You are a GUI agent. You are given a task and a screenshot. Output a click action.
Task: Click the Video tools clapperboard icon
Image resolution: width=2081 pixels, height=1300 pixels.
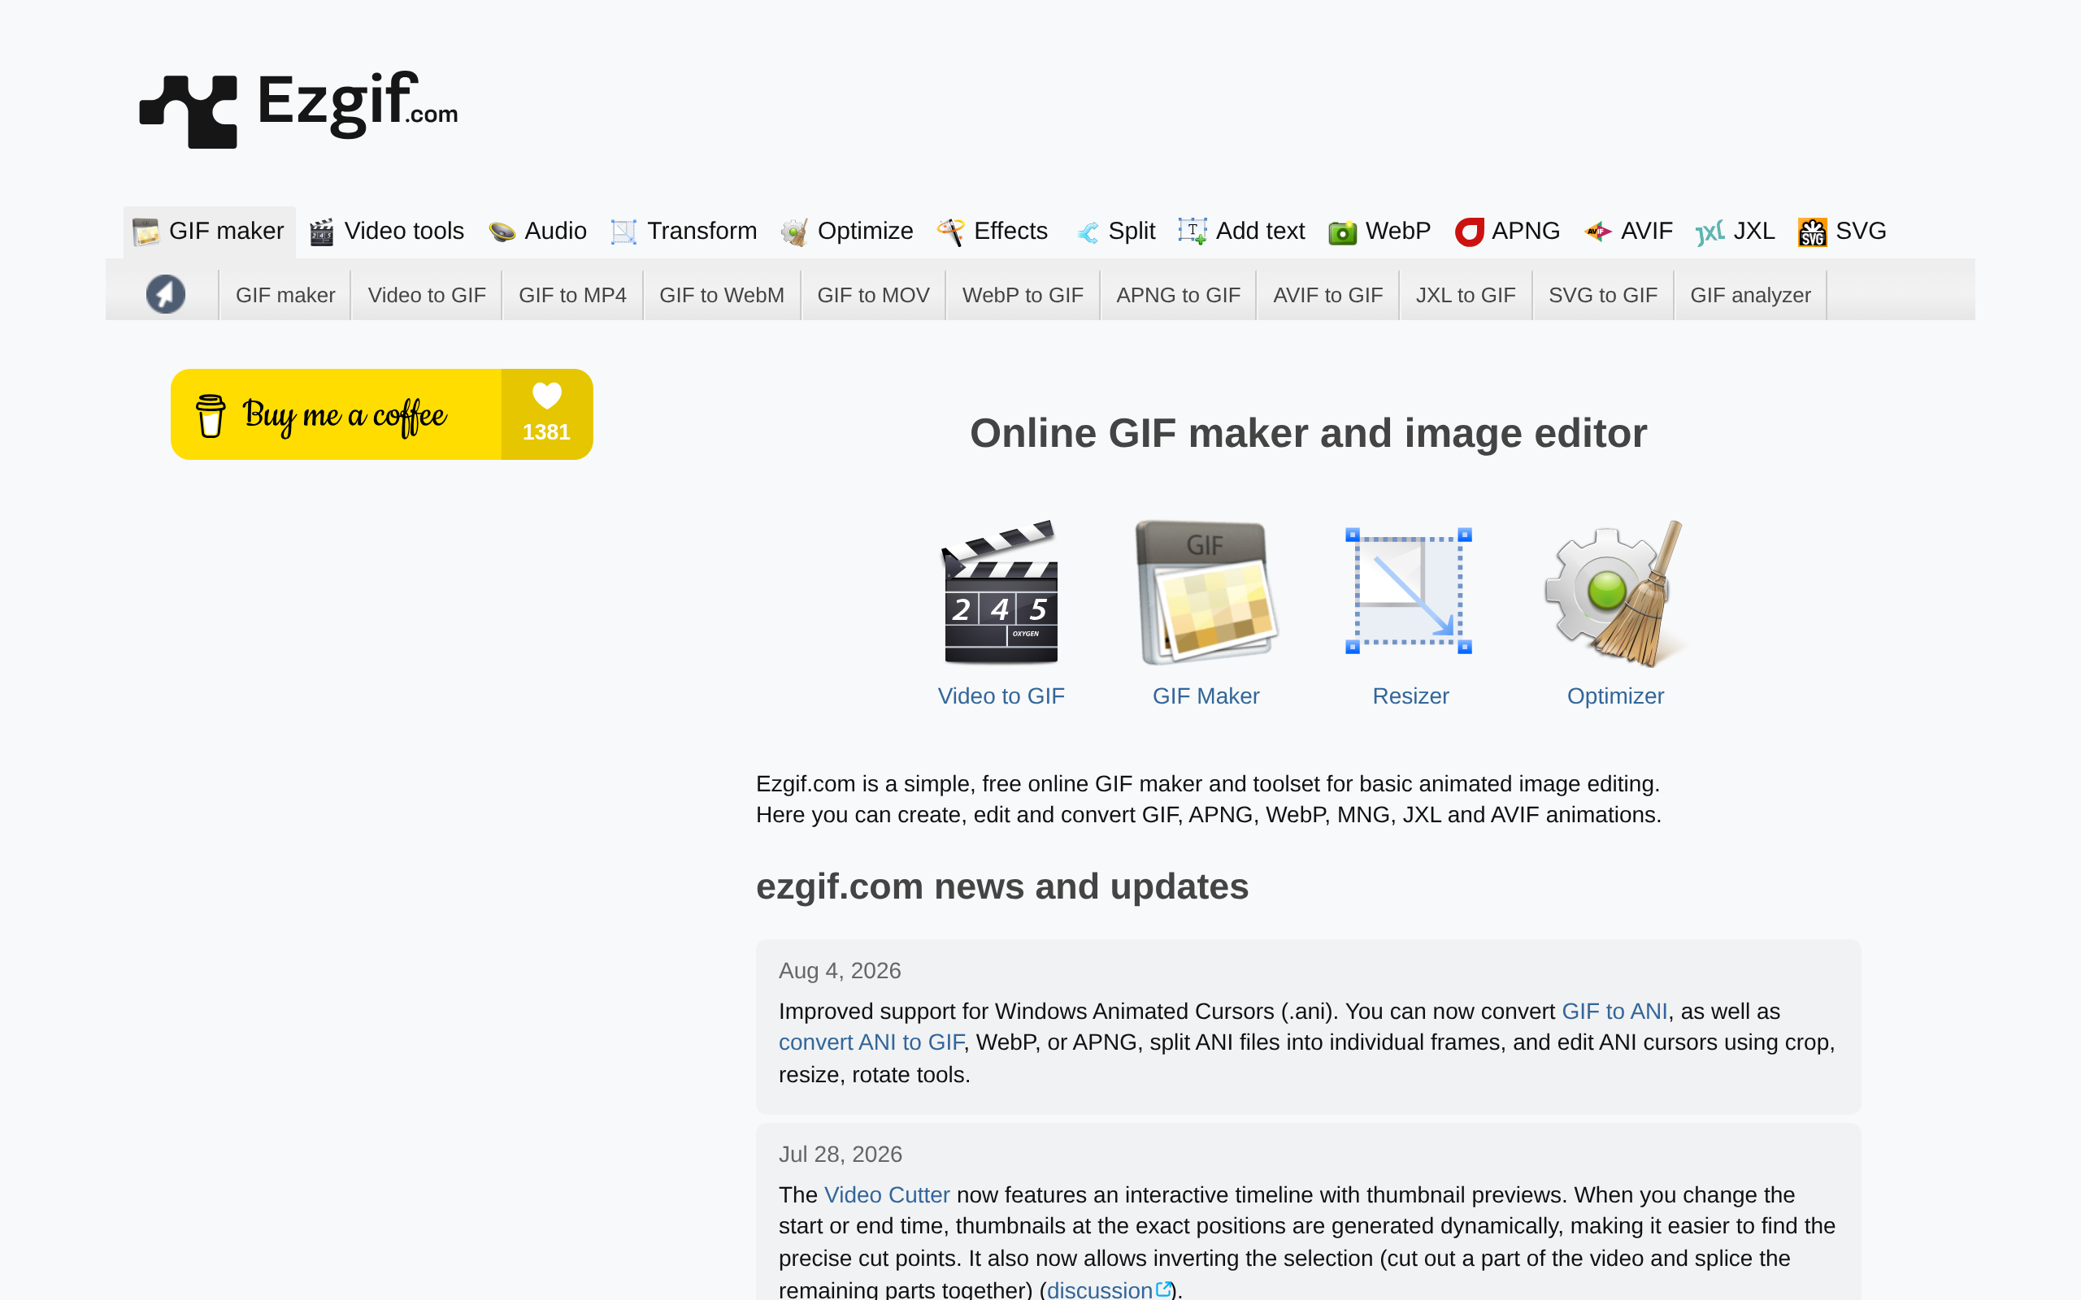pos(322,232)
